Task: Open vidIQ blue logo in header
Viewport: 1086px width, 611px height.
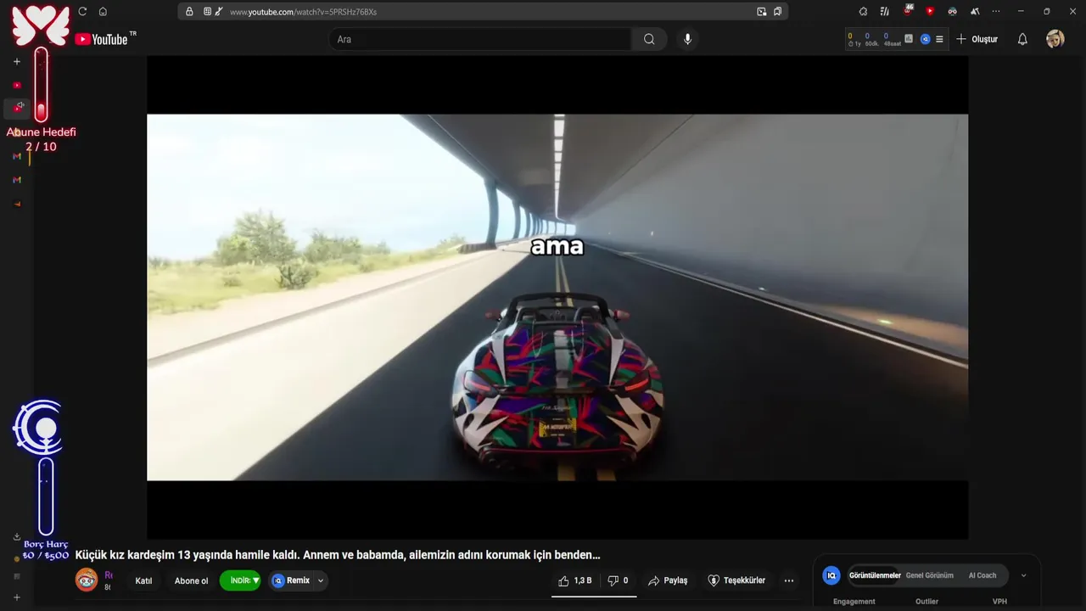Action: click(926, 39)
